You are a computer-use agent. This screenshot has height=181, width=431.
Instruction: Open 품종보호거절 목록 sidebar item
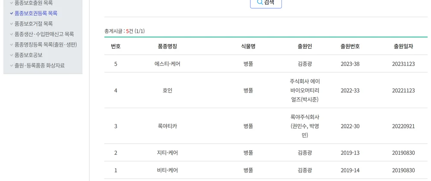(34, 24)
